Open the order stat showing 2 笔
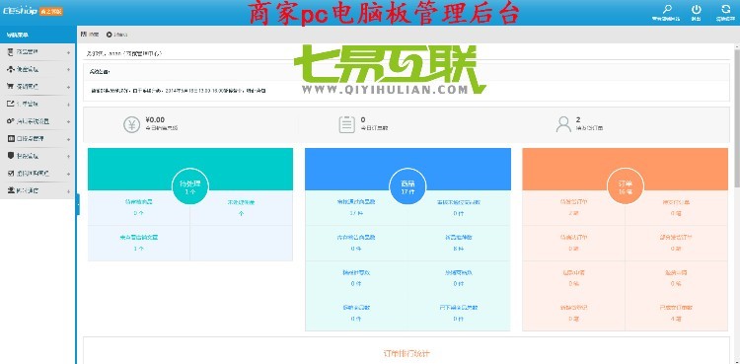This screenshot has width=740, height=364. tap(574, 208)
